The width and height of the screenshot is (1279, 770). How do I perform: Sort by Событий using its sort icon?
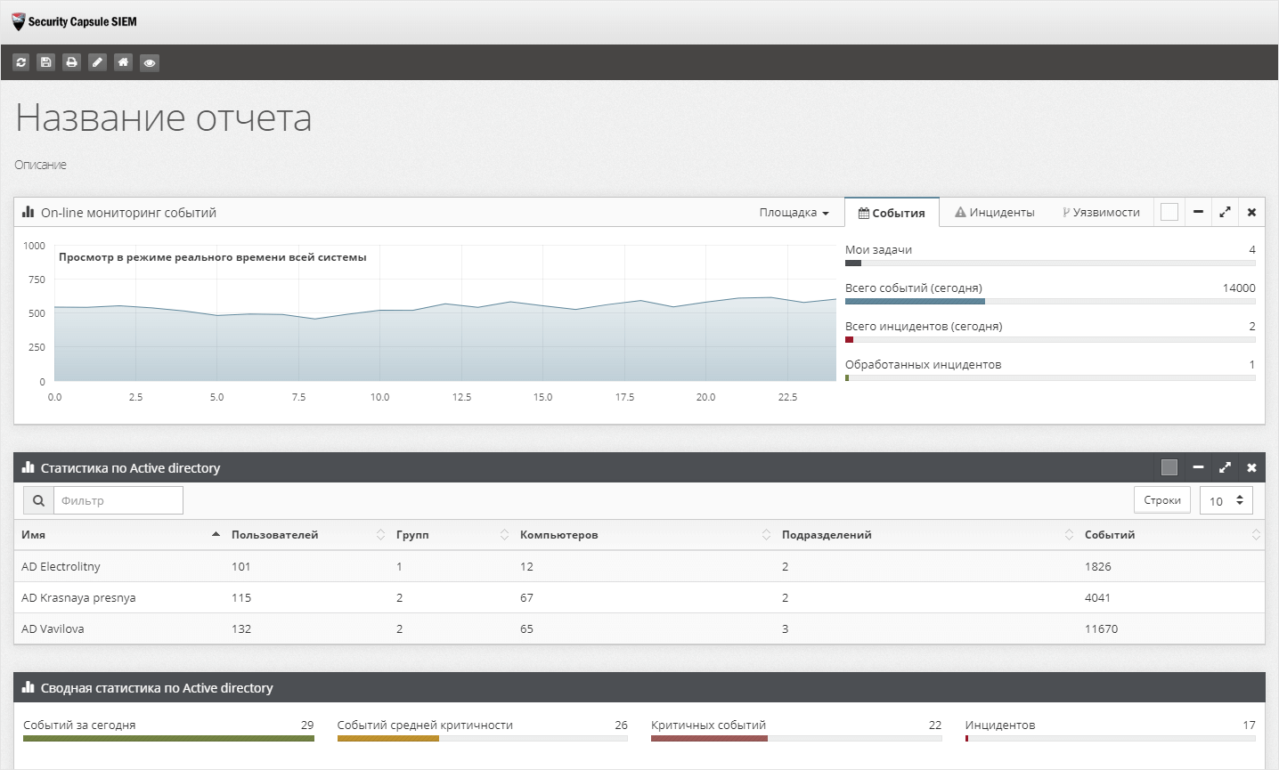[1256, 535]
